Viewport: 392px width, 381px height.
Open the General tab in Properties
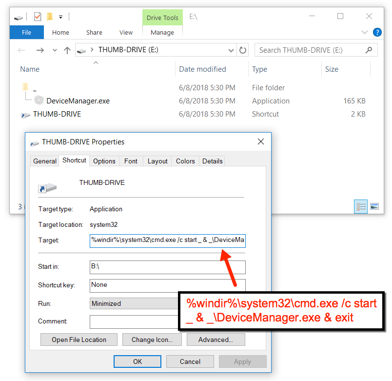click(45, 161)
